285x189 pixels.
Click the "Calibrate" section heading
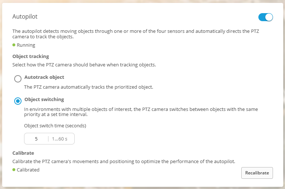pos(23,153)
